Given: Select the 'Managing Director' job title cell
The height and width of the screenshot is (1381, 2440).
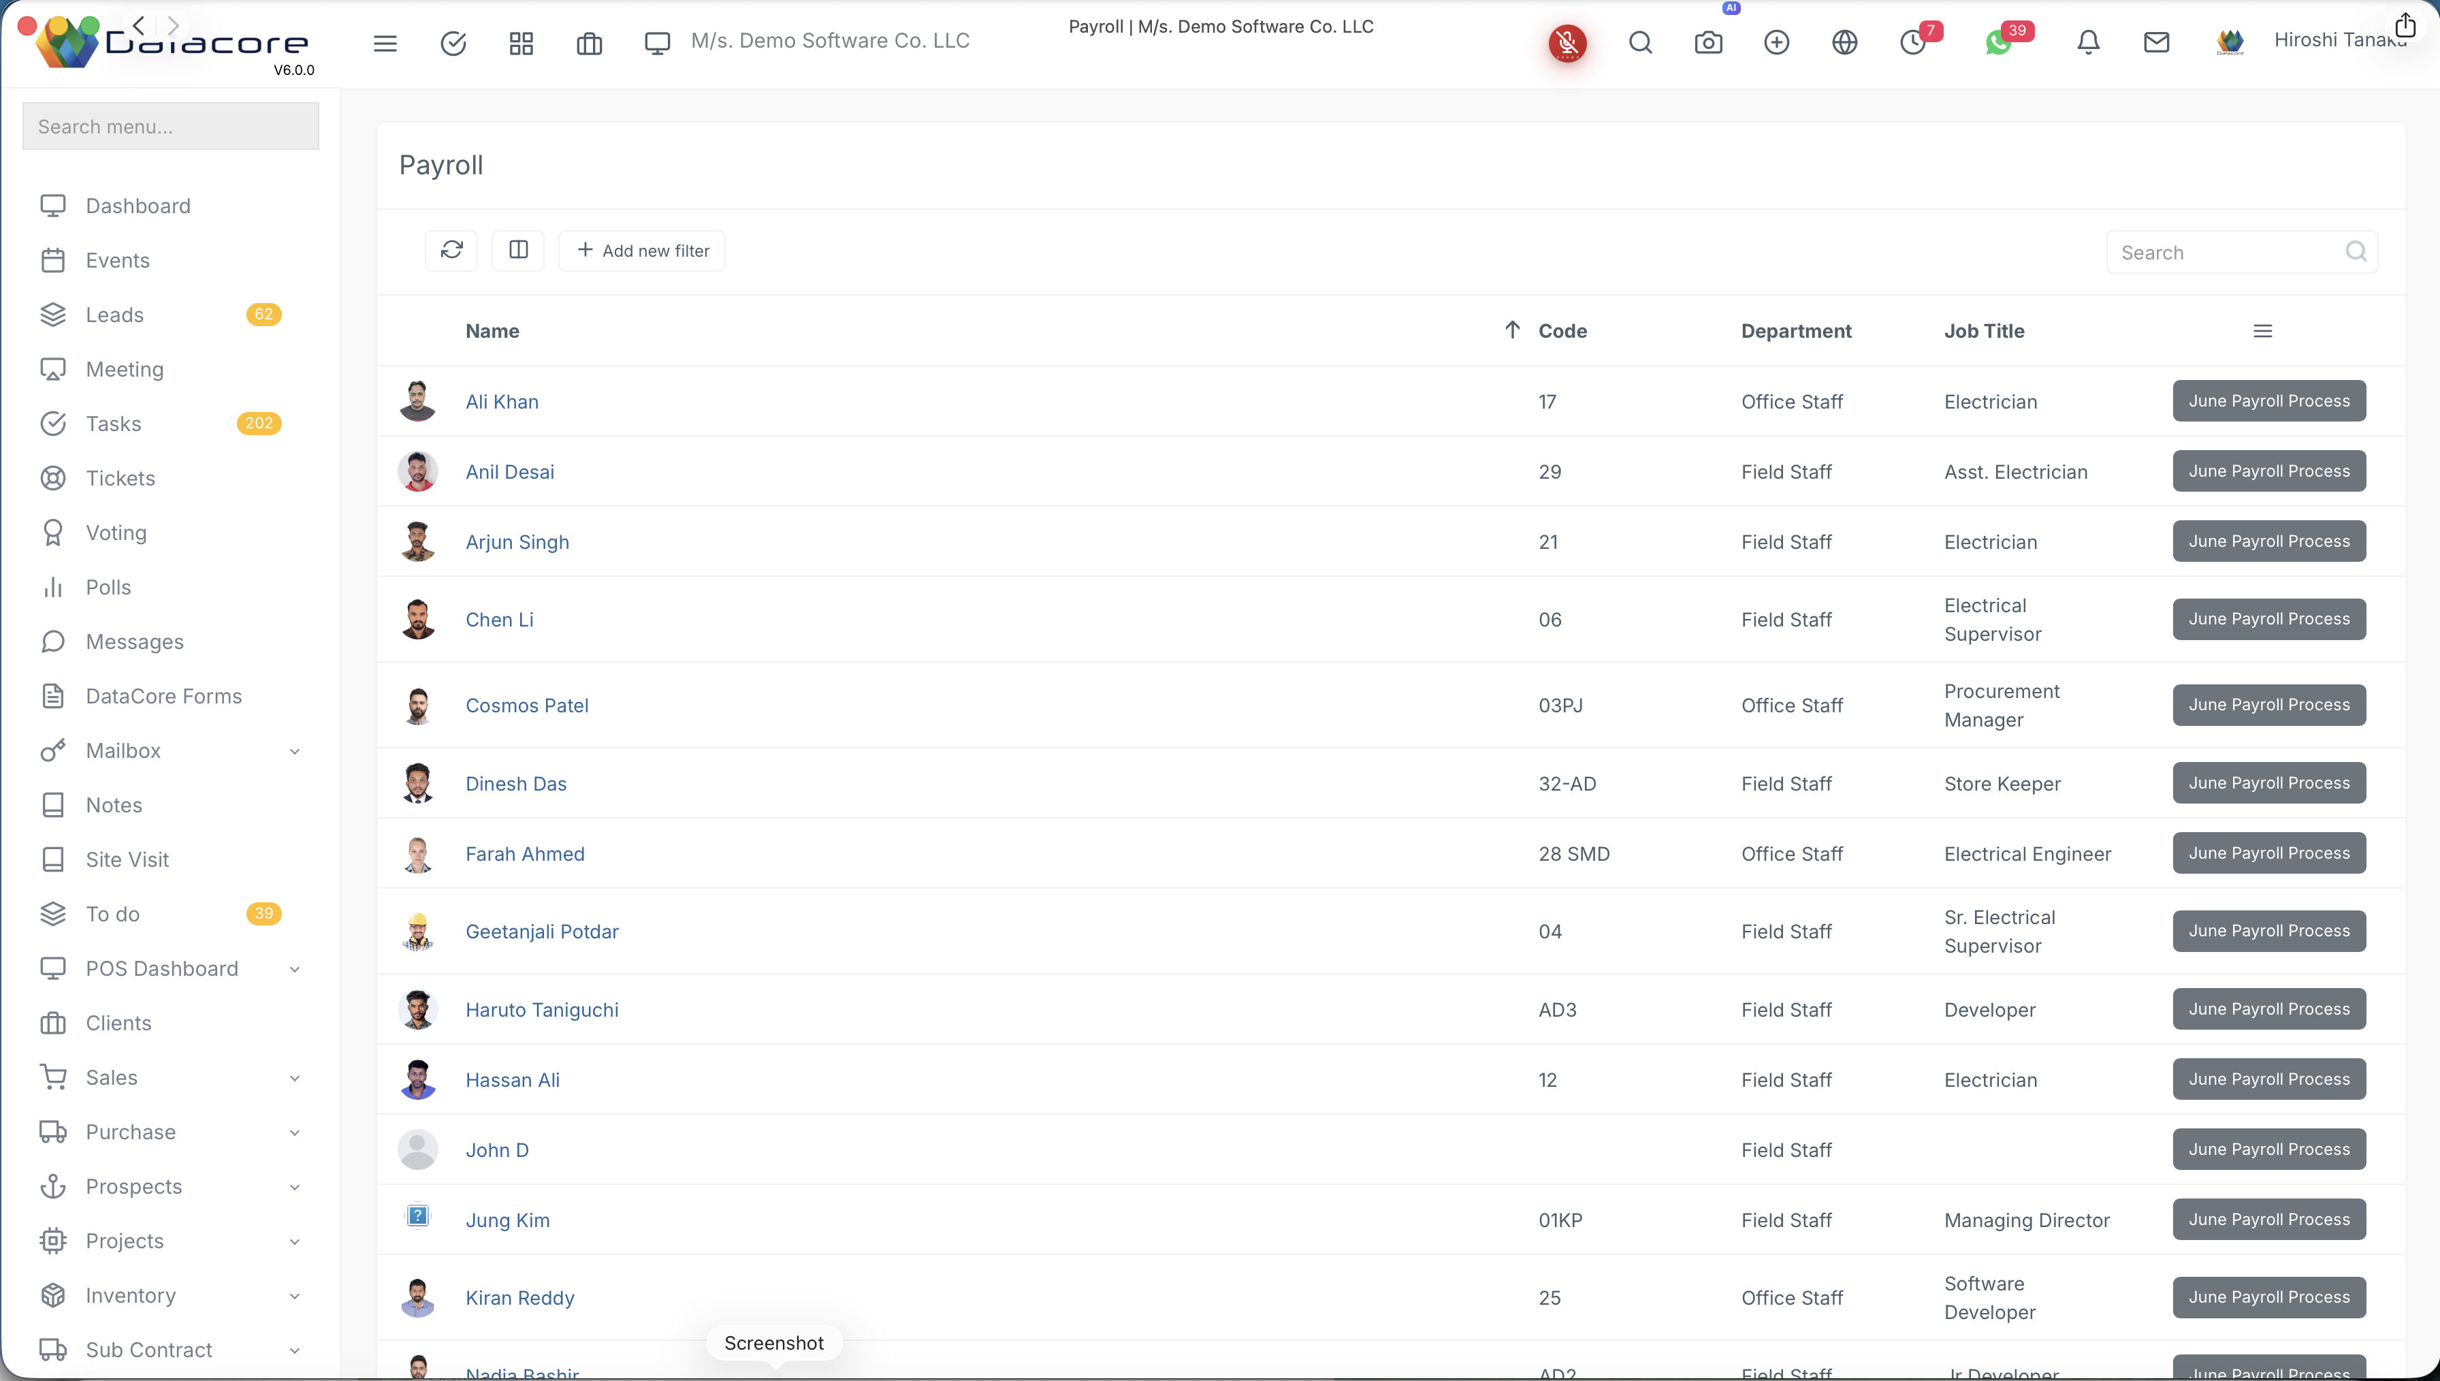Looking at the screenshot, I should pos(2027,1221).
